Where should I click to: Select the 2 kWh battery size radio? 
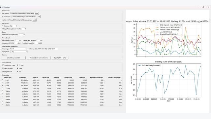coord(3,83)
